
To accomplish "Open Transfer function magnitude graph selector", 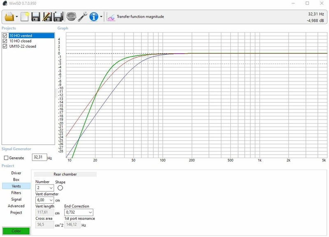I will click(x=140, y=16).
